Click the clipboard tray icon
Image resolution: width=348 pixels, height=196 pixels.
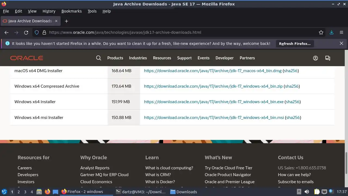[317, 192]
